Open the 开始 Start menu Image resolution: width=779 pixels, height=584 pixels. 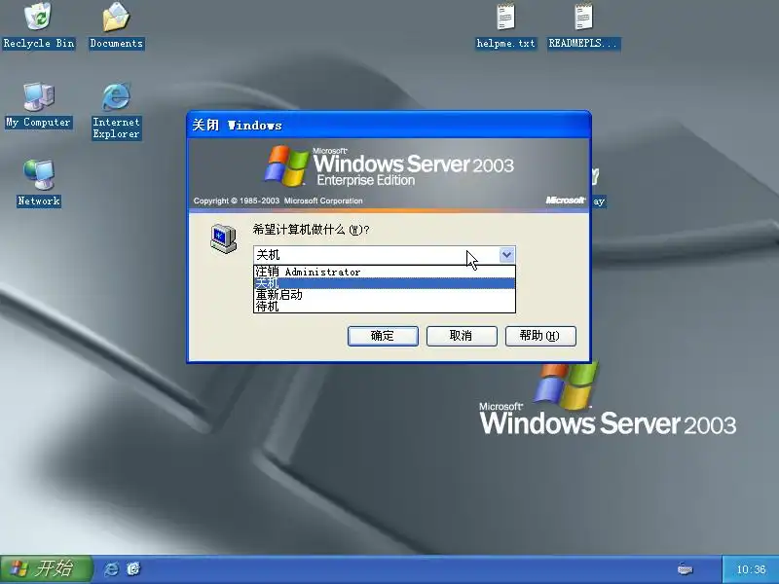[x=46, y=568]
